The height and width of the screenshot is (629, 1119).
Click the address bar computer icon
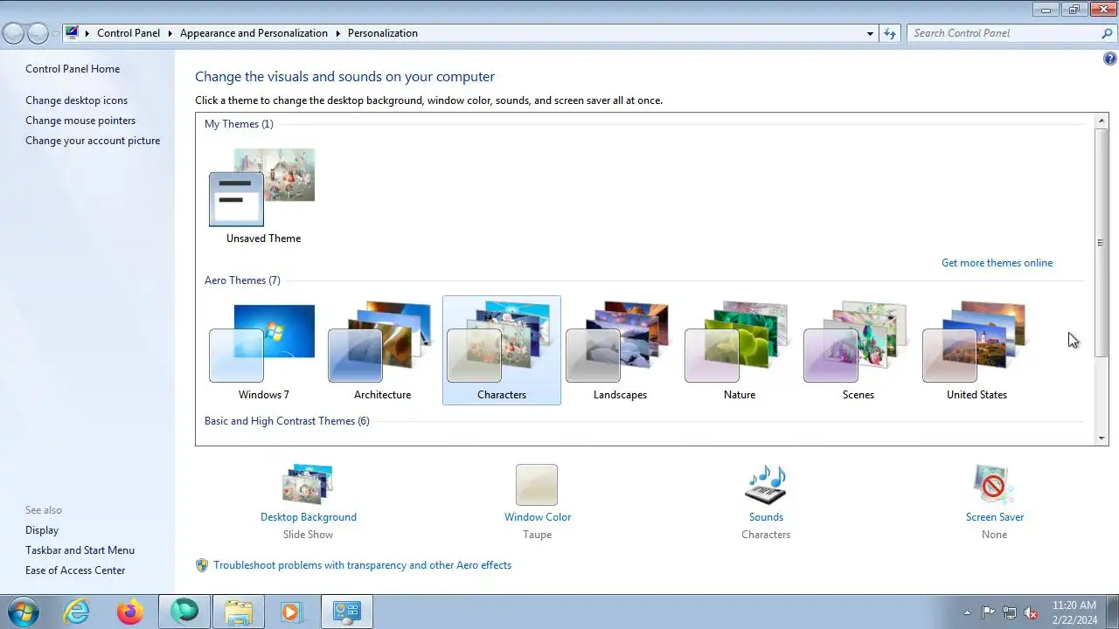72,33
